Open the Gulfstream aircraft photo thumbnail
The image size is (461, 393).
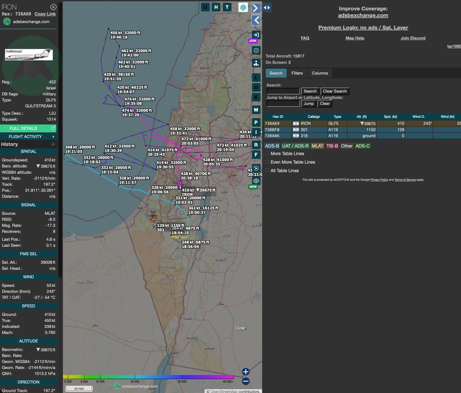click(29, 54)
